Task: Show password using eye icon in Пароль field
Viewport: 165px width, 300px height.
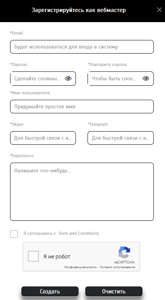Action: (x=68, y=78)
